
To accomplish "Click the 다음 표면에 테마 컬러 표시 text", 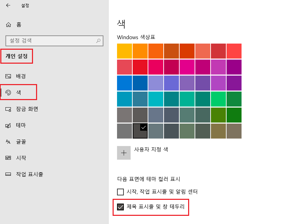I will click(x=149, y=179).
